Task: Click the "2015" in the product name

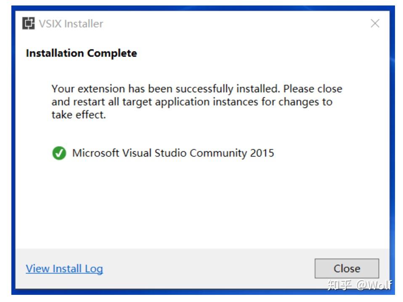Action: tap(262, 153)
